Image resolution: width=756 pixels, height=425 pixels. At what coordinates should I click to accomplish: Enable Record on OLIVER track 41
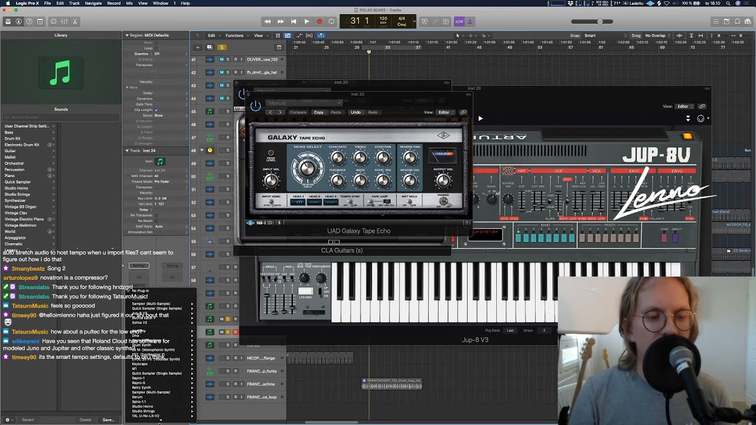coord(235,60)
